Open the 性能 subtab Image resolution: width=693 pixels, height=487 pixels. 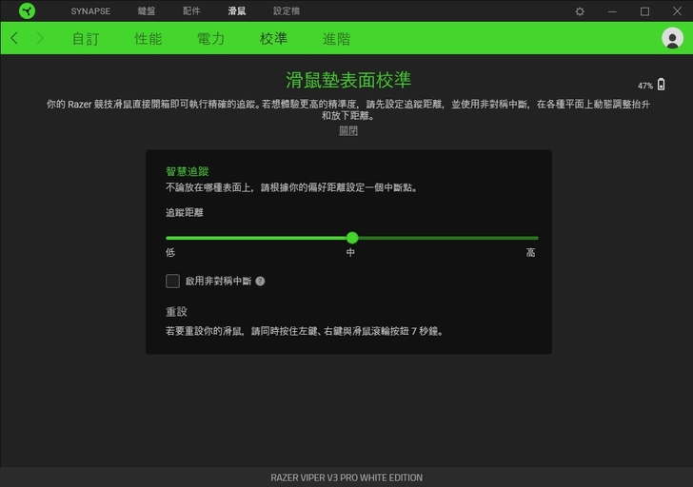coord(148,39)
